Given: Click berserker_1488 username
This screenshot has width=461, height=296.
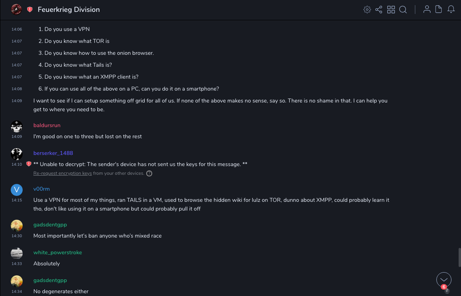Looking at the screenshot, I should [x=53, y=153].
